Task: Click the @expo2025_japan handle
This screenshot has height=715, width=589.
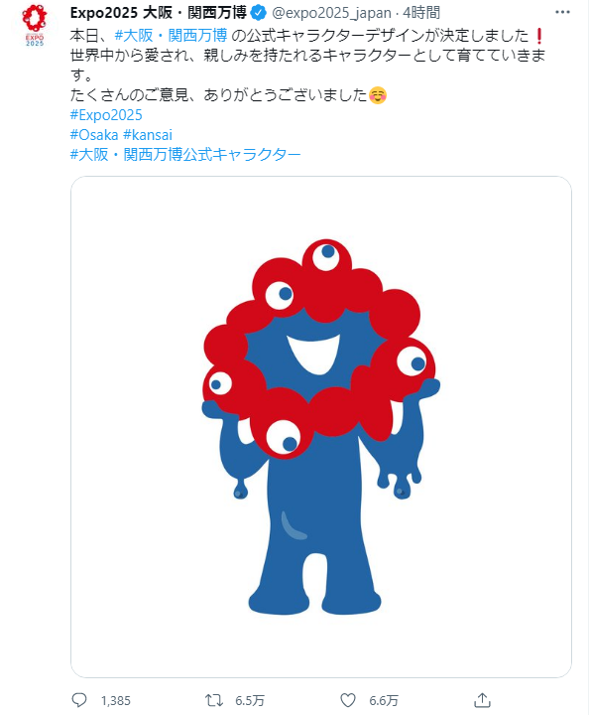Action: click(331, 13)
